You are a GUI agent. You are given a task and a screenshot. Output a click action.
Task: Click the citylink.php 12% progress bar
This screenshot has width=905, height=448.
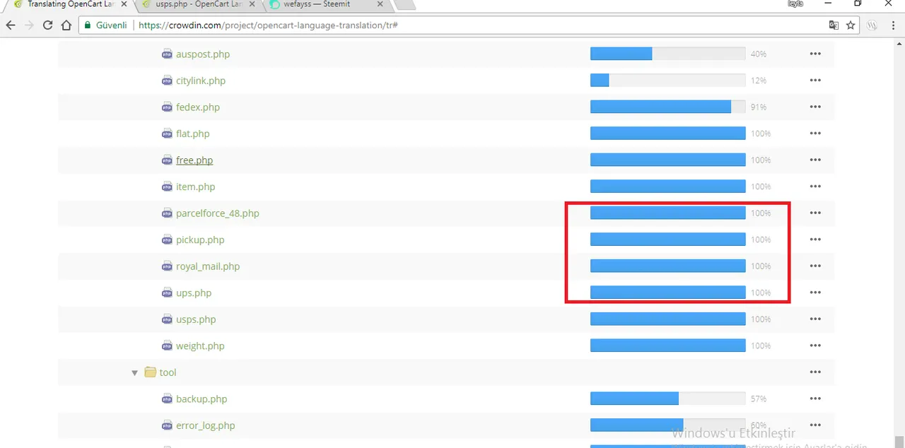coord(667,81)
